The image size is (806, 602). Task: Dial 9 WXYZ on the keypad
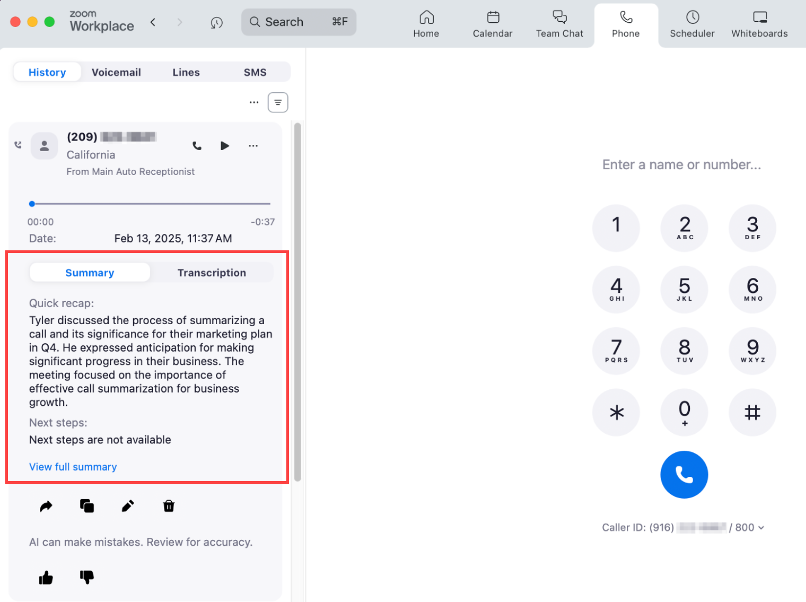coord(752,351)
